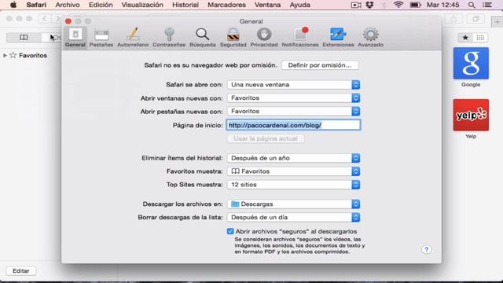
Task: Open the Autorrelleno preferences pane
Action: tap(133, 38)
